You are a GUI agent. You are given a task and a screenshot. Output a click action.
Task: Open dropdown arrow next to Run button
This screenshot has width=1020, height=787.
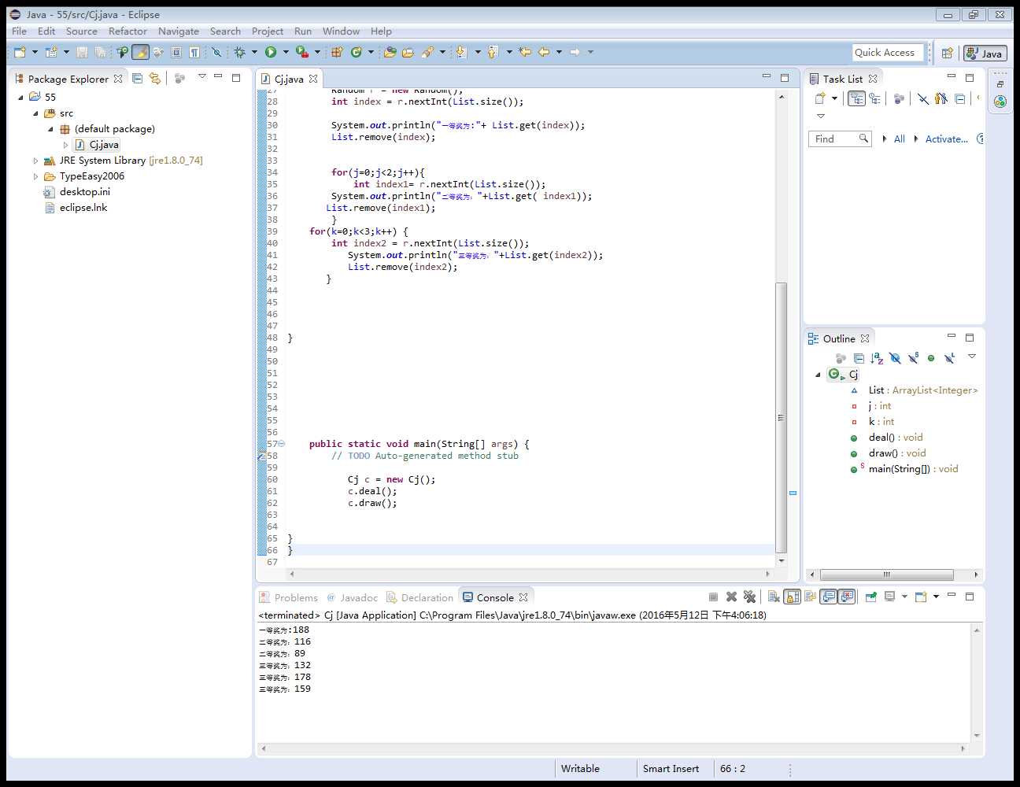click(285, 52)
